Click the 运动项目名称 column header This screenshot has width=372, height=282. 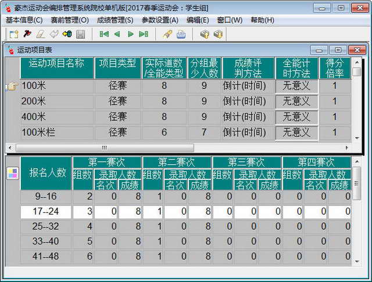[57, 68]
